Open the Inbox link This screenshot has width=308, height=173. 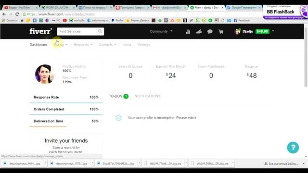coord(127,45)
